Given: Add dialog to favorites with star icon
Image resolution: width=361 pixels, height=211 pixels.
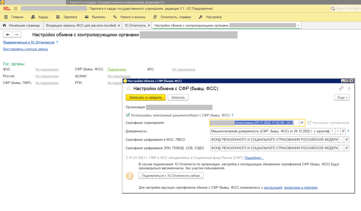Looking at the screenshot, I should 129,88.
